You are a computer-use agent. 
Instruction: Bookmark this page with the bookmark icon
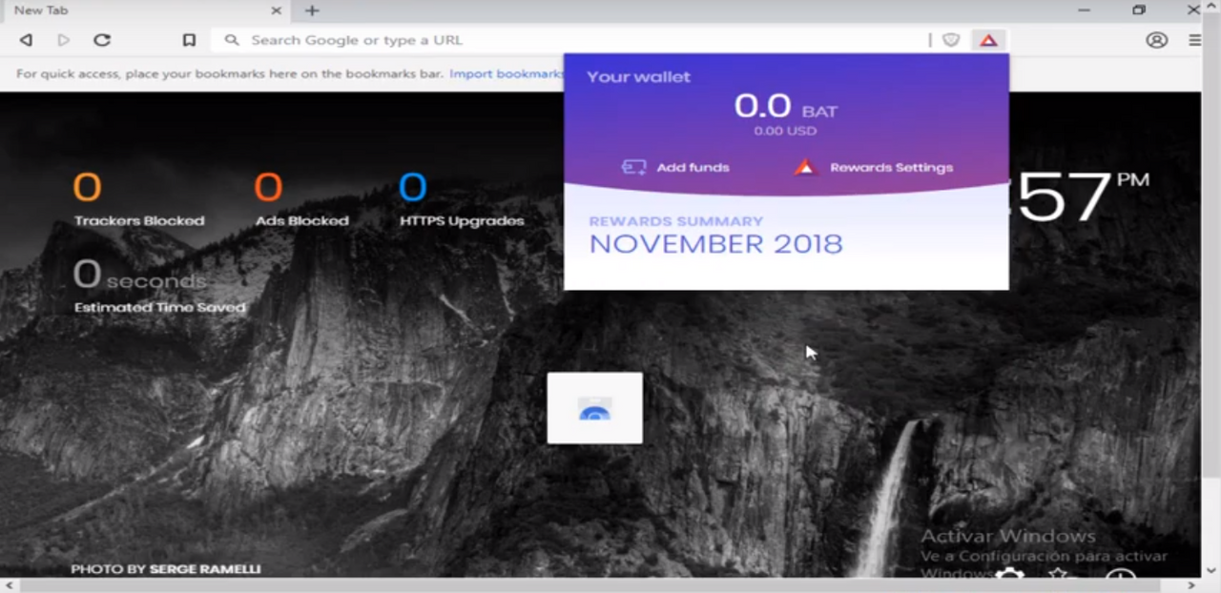pyautogui.click(x=189, y=40)
